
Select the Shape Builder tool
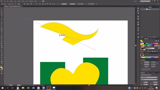[x=2, y=41]
